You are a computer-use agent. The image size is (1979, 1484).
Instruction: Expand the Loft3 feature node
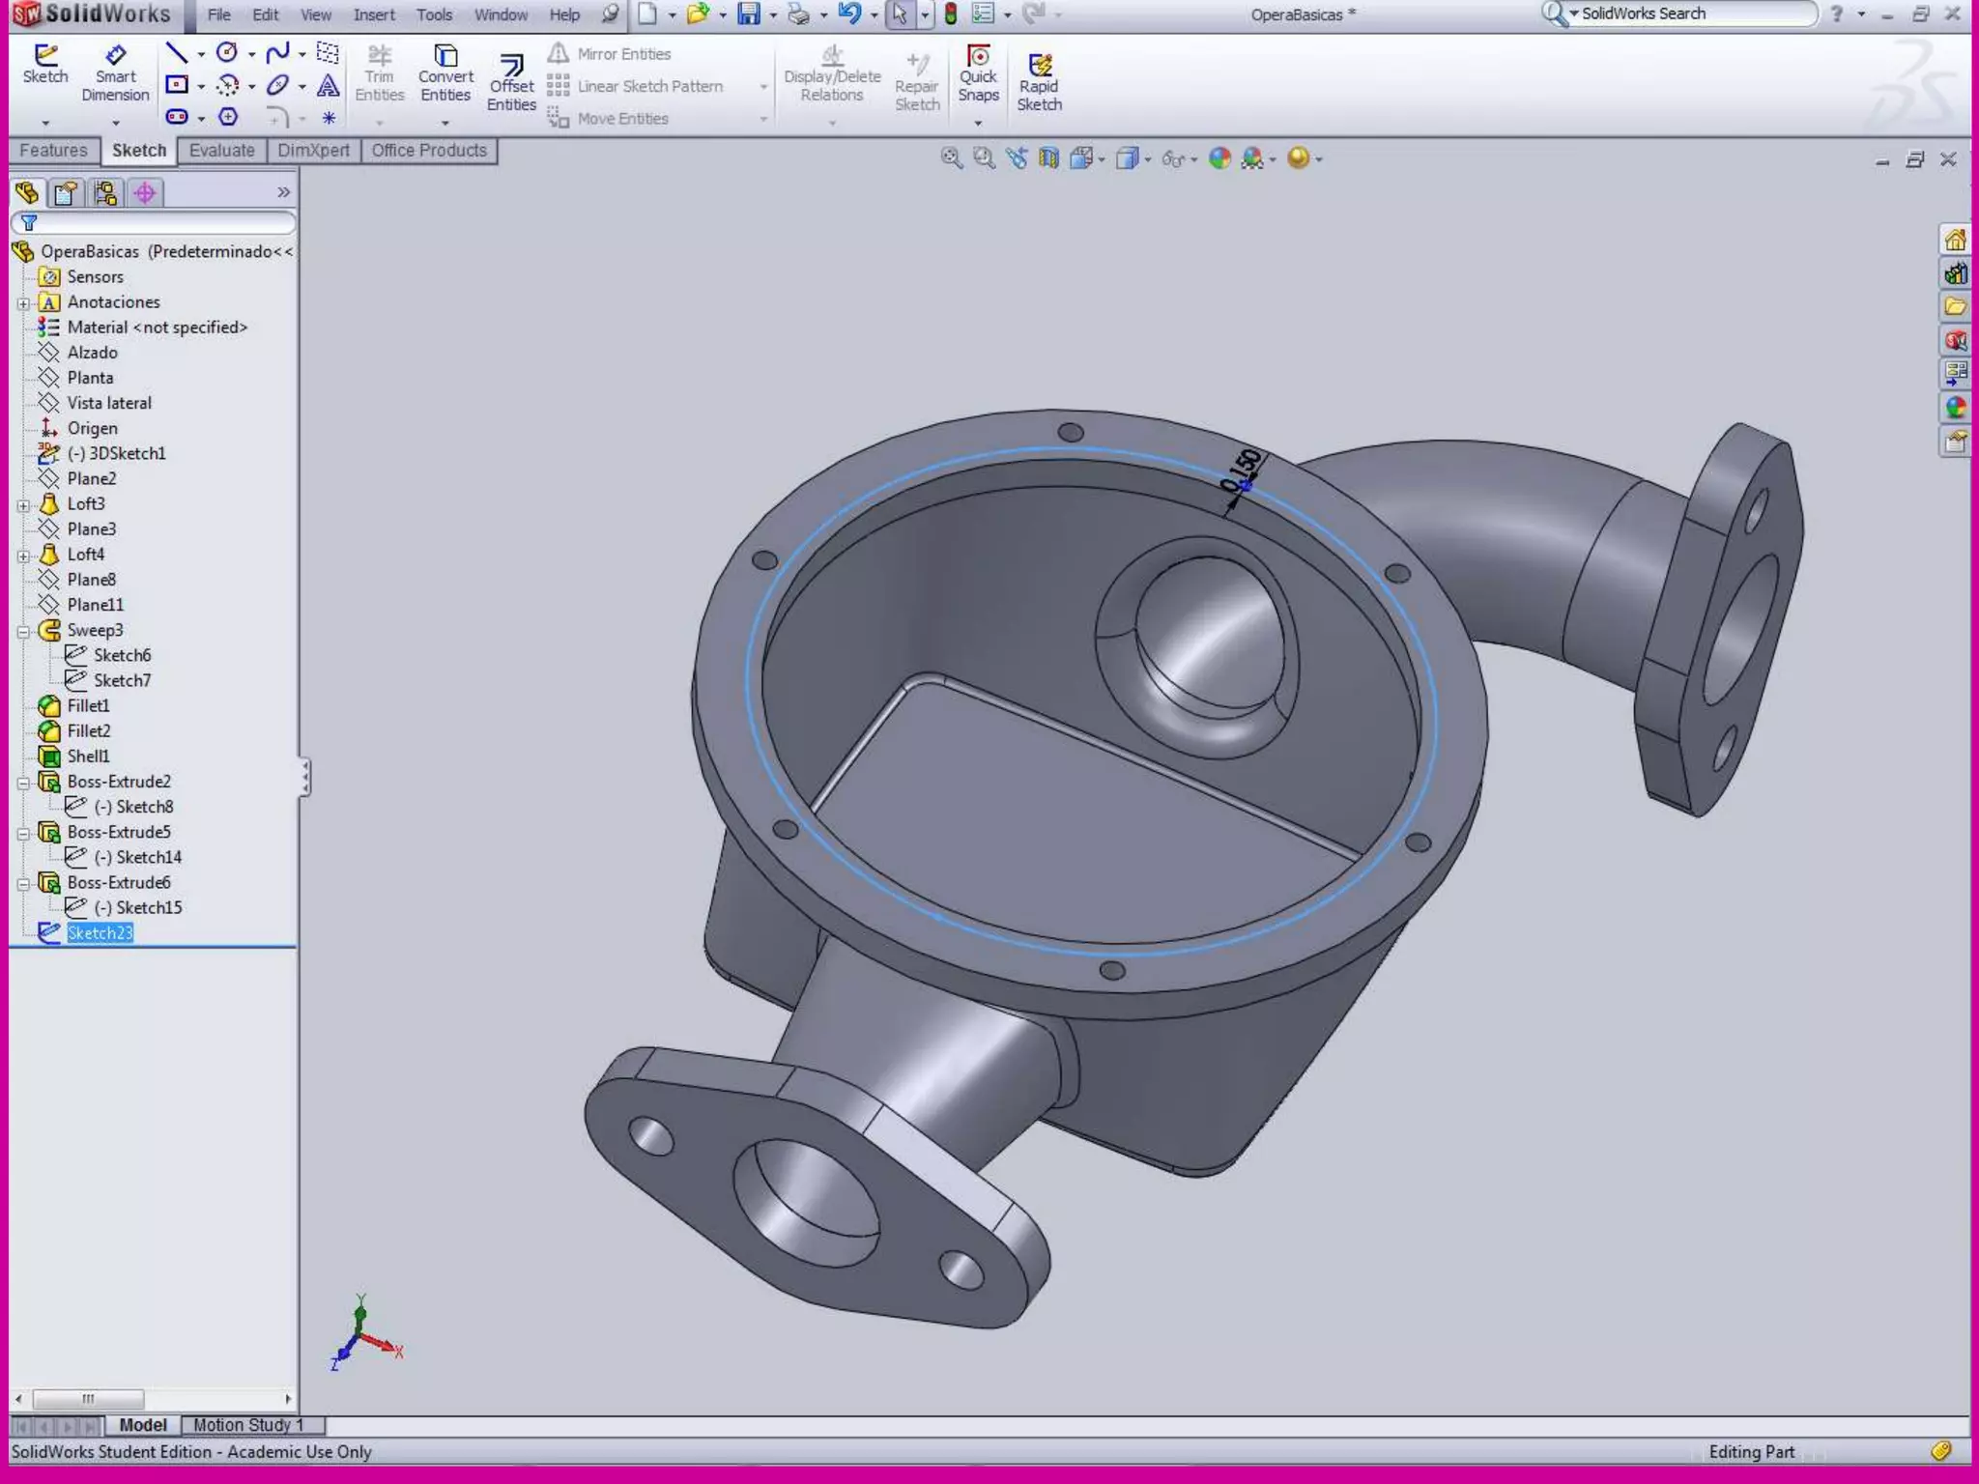tap(23, 505)
